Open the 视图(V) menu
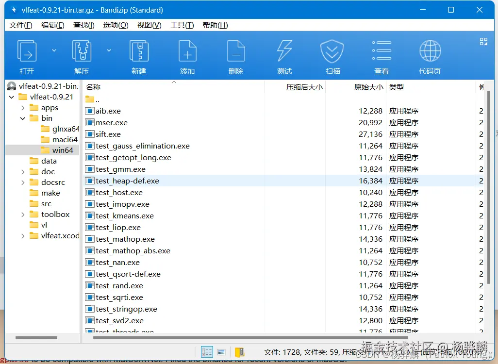Image resolution: width=498 pixels, height=364 pixels. pyautogui.click(x=149, y=25)
